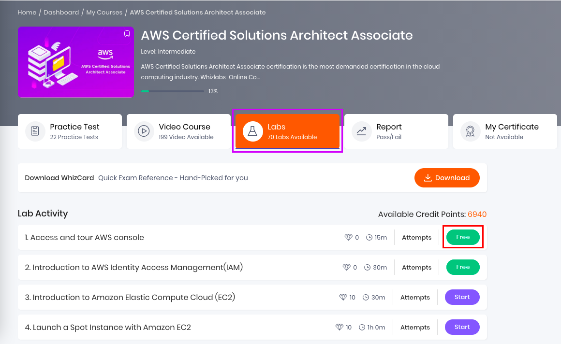Download the WhizCard
The image size is (561, 344).
(447, 178)
